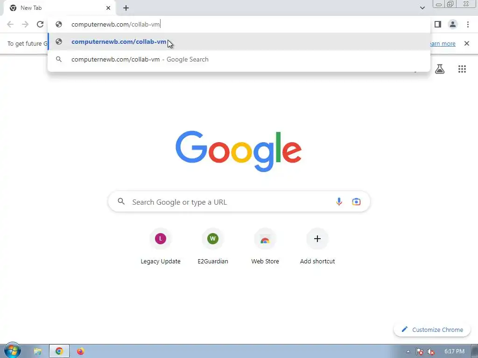Open a new tab with plus button
Screen dimensions: 478x358
point(126,8)
